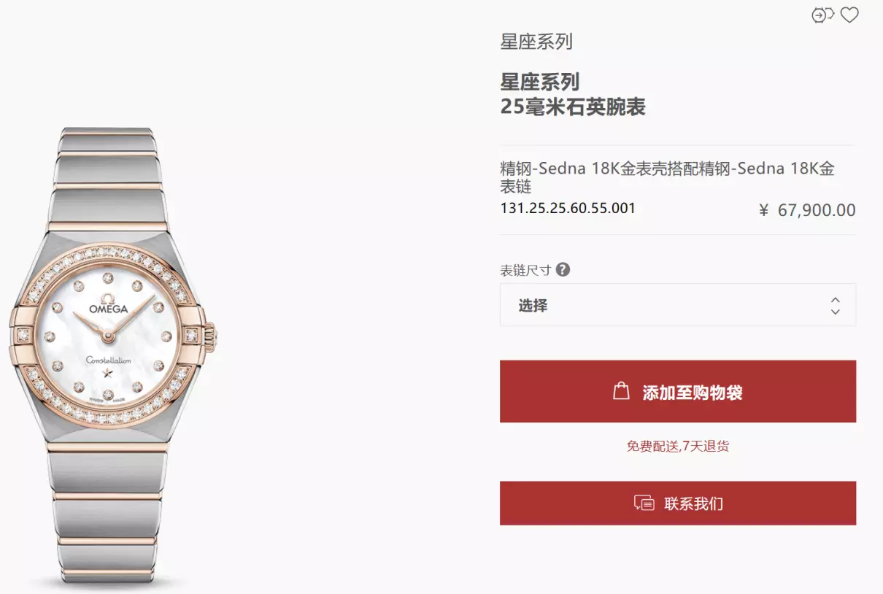Click the star emblem on the watch dial
The height and width of the screenshot is (594, 883).
109,374
